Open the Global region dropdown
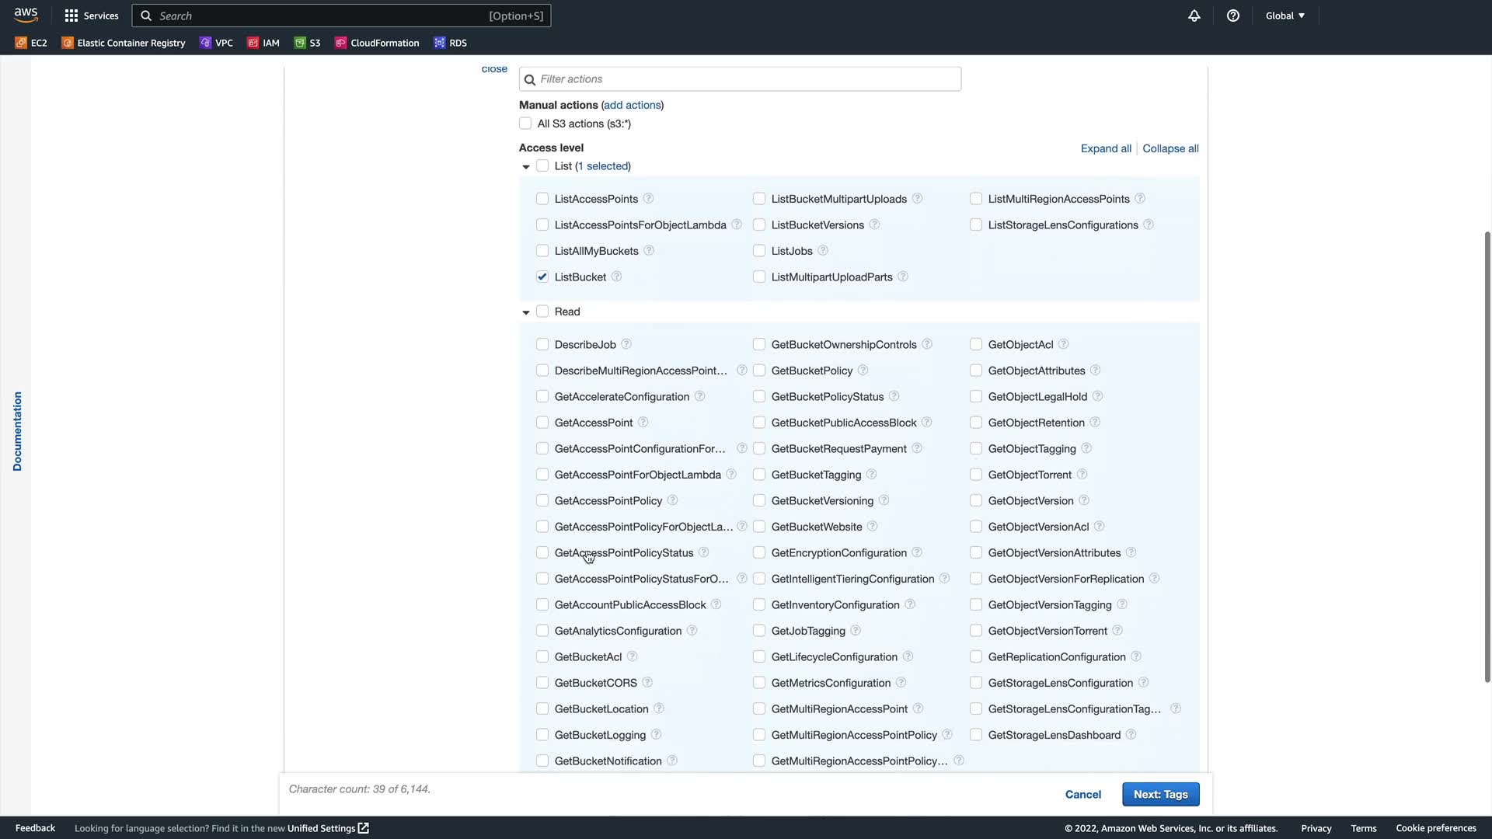The width and height of the screenshot is (1492, 839). [1285, 16]
